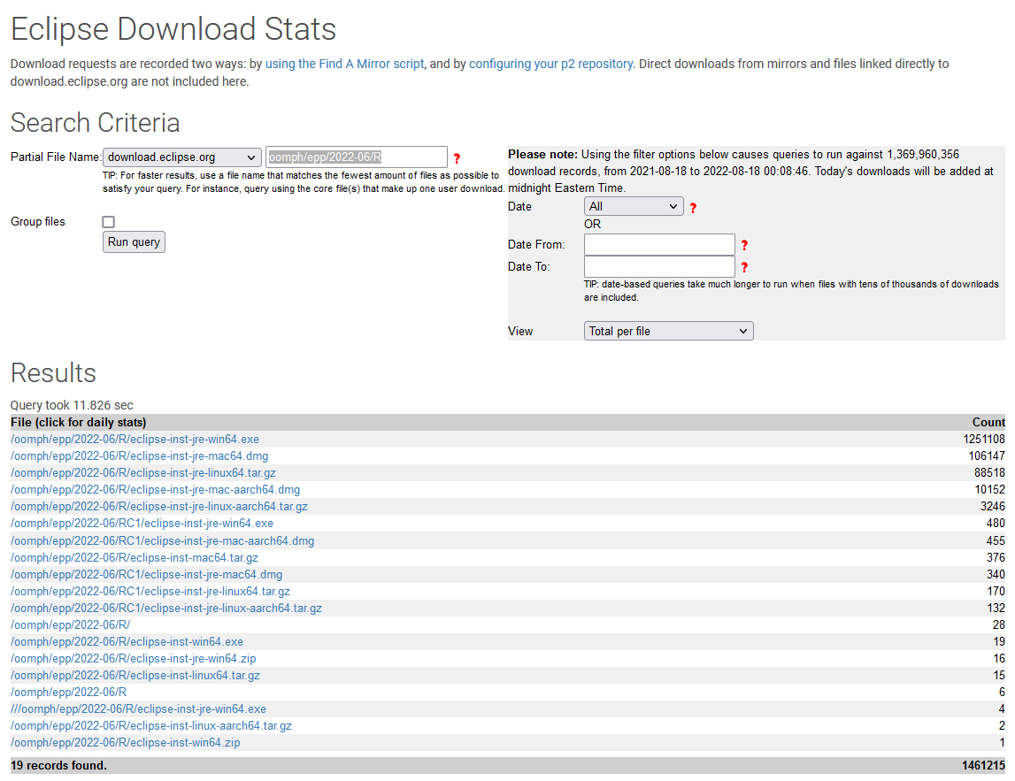Screen dimensions: 1015x781
Task: Focus the partial file name text field
Action: 357,157
